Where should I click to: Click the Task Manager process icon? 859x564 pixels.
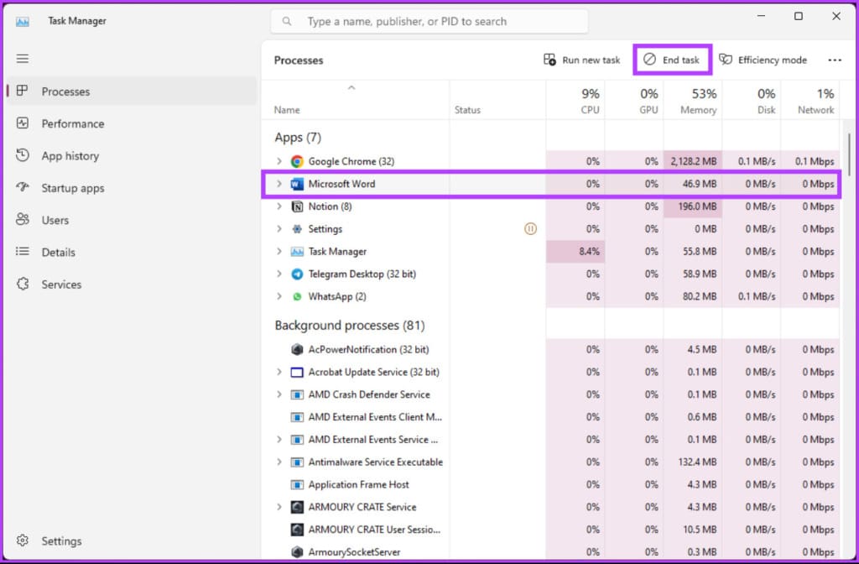(297, 252)
